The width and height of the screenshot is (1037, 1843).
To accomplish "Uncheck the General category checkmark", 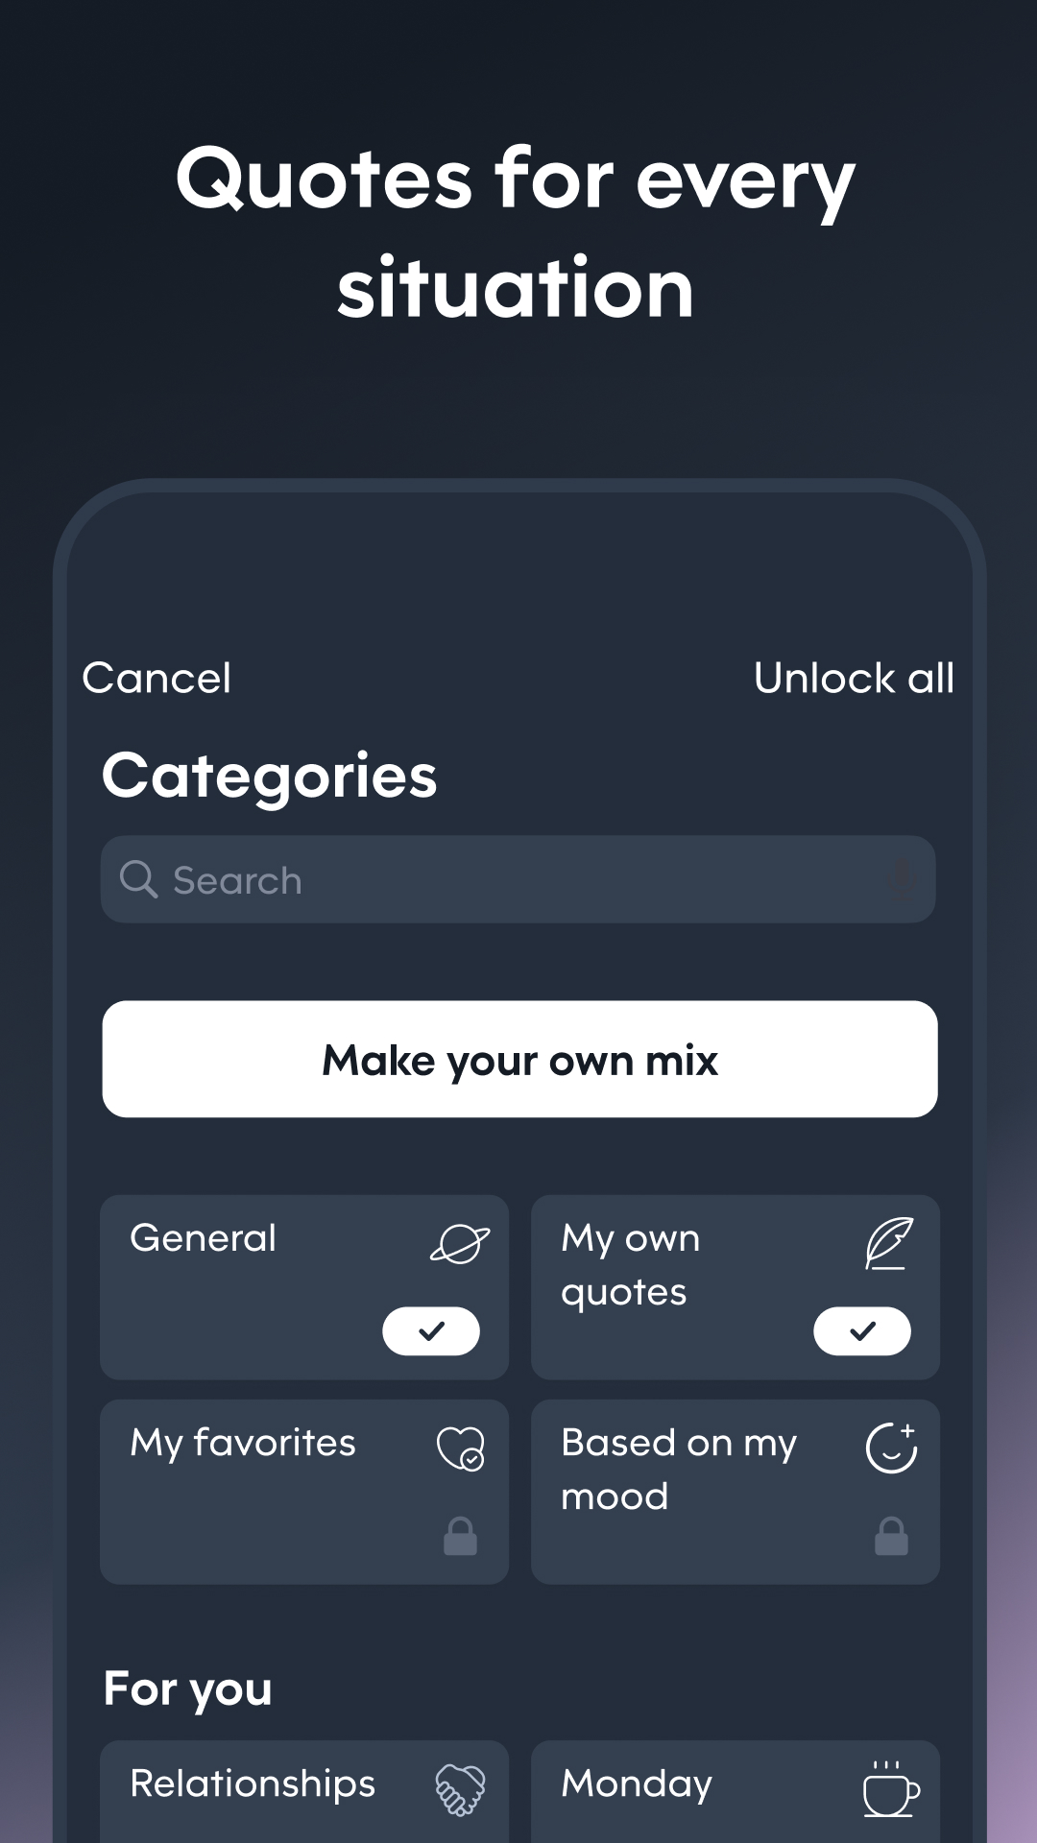I will click(431, 1330).
